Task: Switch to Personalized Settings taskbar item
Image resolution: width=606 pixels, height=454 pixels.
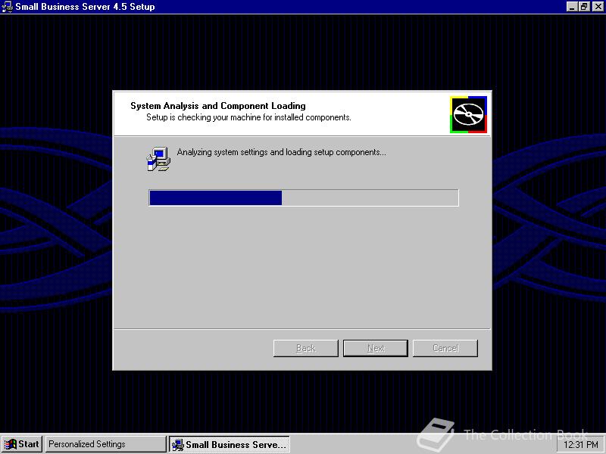Action: pyautogui.click(x=105, y=444)
